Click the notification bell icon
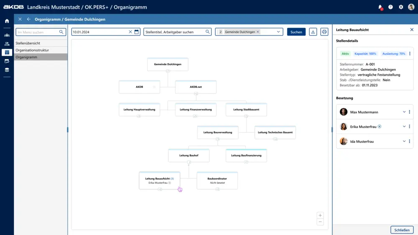The image size is (418, 235). (380, 7)
